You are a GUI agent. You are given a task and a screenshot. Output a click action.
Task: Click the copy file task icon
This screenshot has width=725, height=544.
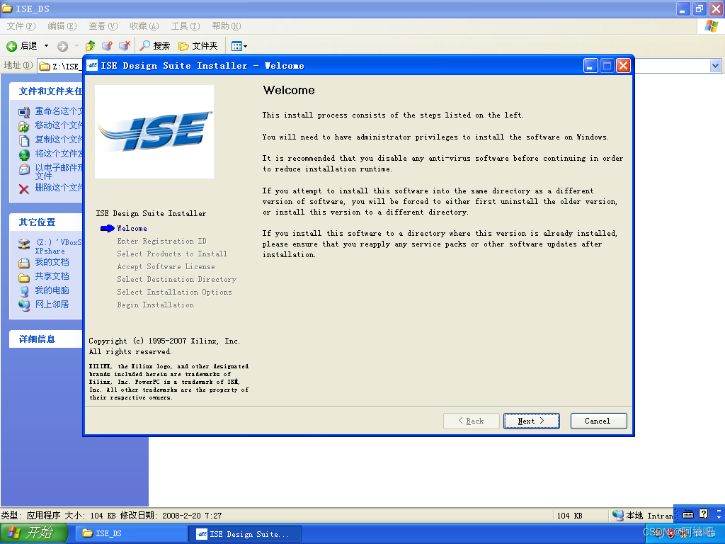[x=24, y=140]
